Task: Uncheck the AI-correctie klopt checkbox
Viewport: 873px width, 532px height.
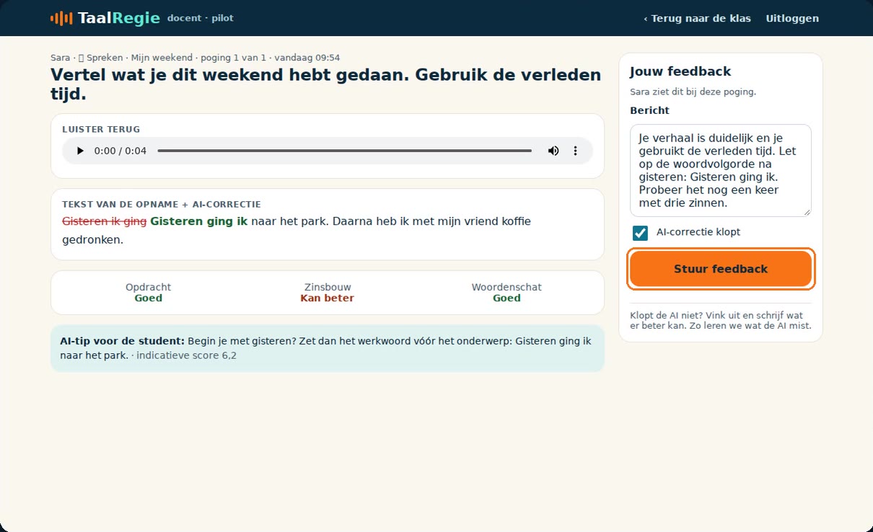Action: 640,233
